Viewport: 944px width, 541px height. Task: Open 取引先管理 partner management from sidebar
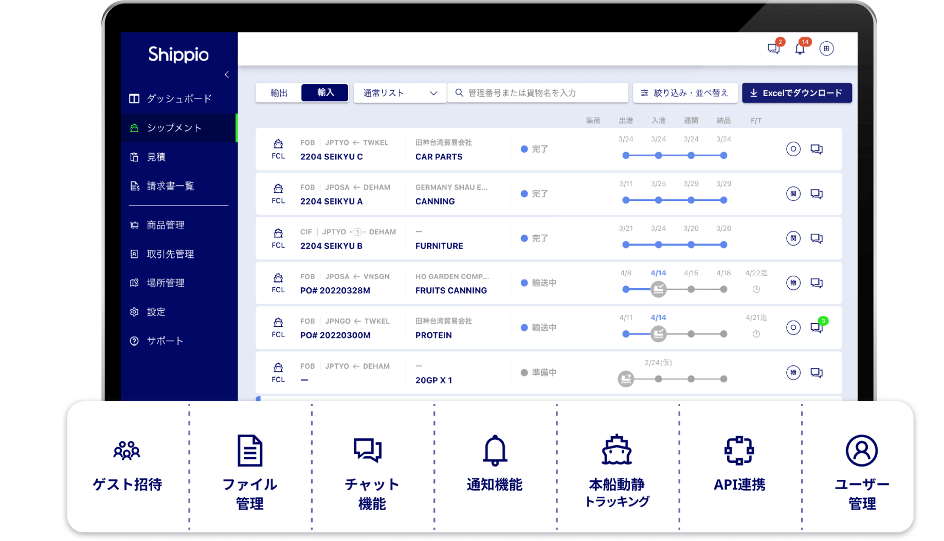[169, 254]
